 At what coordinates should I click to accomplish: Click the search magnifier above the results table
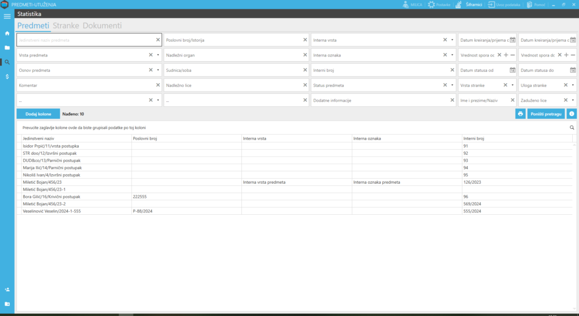572,128
